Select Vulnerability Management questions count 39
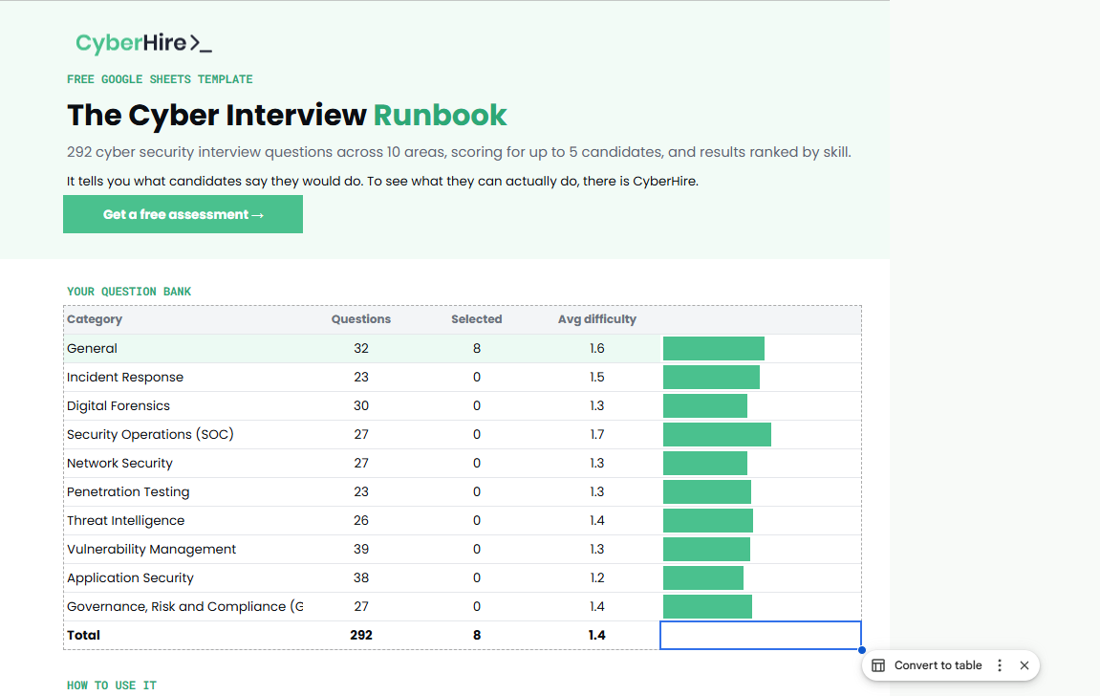The width and height of the screenshot is (1100, 696). point(361,550)
